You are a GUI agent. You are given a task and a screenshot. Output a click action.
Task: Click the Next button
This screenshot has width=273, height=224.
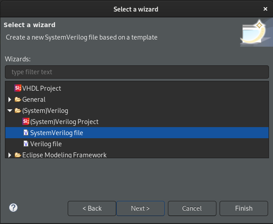click(x=140, y=208)
